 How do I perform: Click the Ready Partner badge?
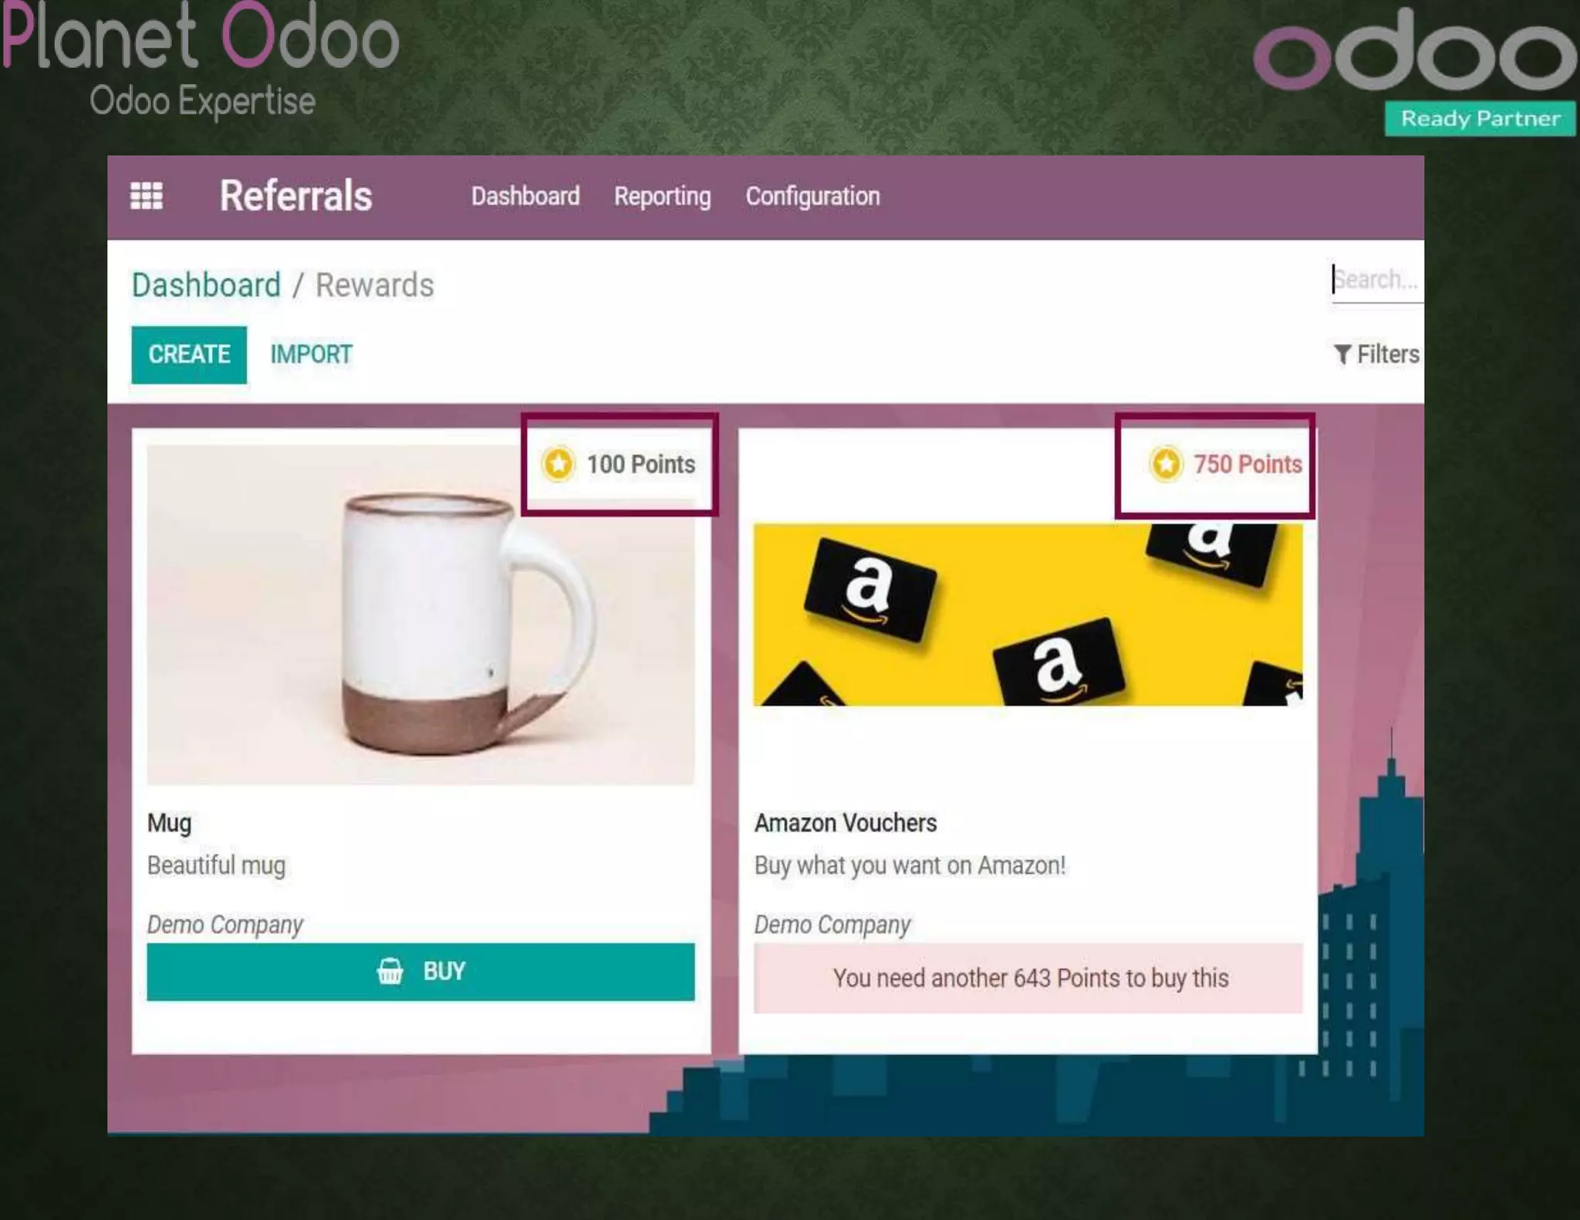(1479, 119)
